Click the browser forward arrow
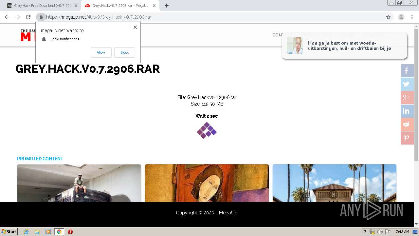This screenshot has height=236, width=419. pos(18,17)
